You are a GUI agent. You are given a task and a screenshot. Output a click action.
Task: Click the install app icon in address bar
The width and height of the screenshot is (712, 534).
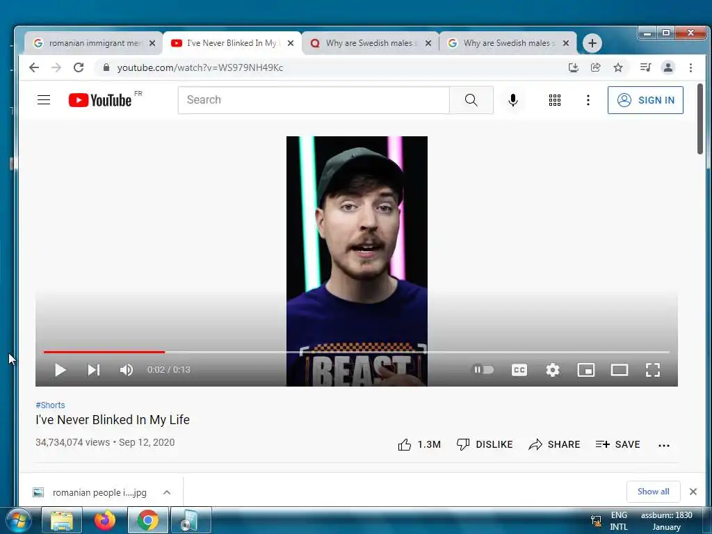[574, 67]
